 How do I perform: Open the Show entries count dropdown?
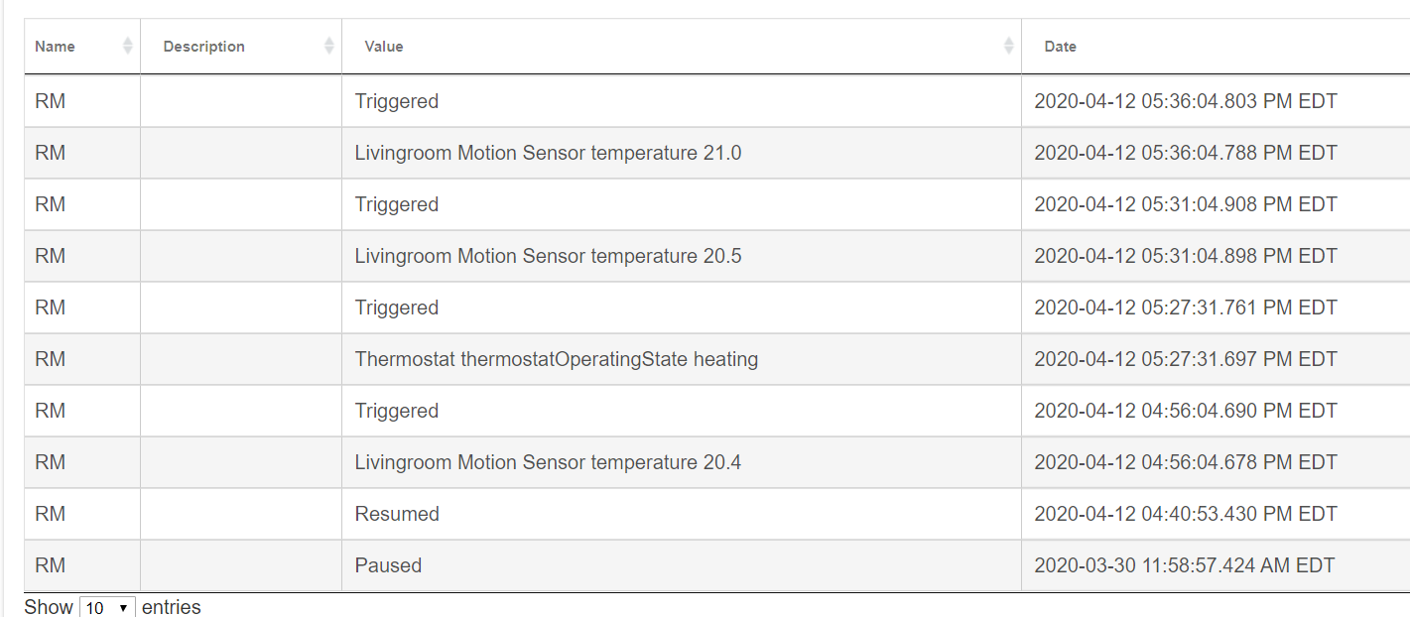click(107, 607)
